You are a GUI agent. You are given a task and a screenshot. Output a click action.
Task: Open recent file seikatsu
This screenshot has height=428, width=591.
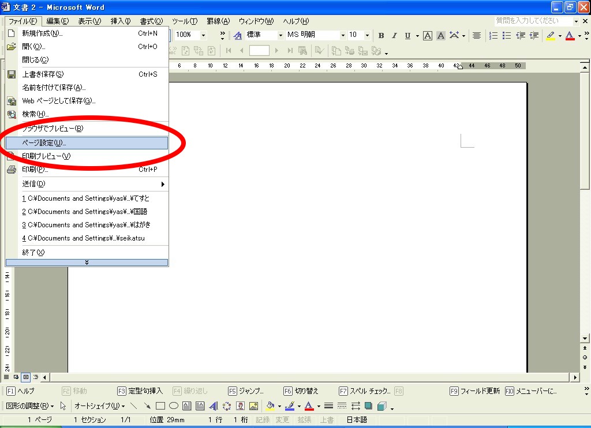87,238
